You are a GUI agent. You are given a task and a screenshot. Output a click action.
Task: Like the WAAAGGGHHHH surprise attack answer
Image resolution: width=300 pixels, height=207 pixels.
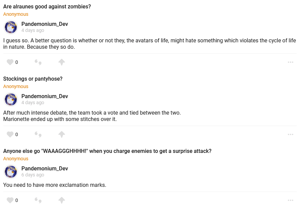point(10,200)
